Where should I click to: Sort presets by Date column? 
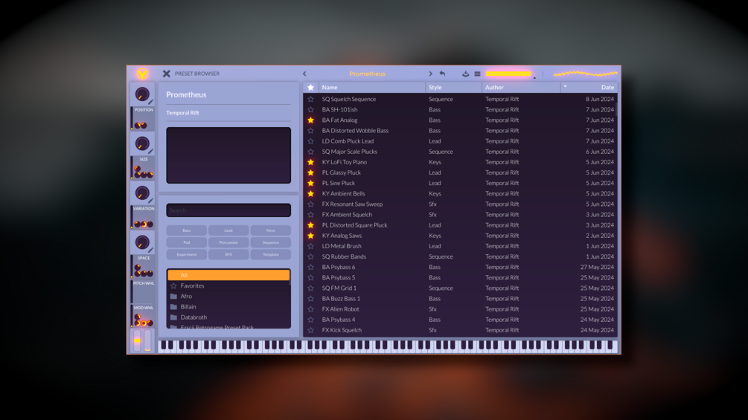589,87
